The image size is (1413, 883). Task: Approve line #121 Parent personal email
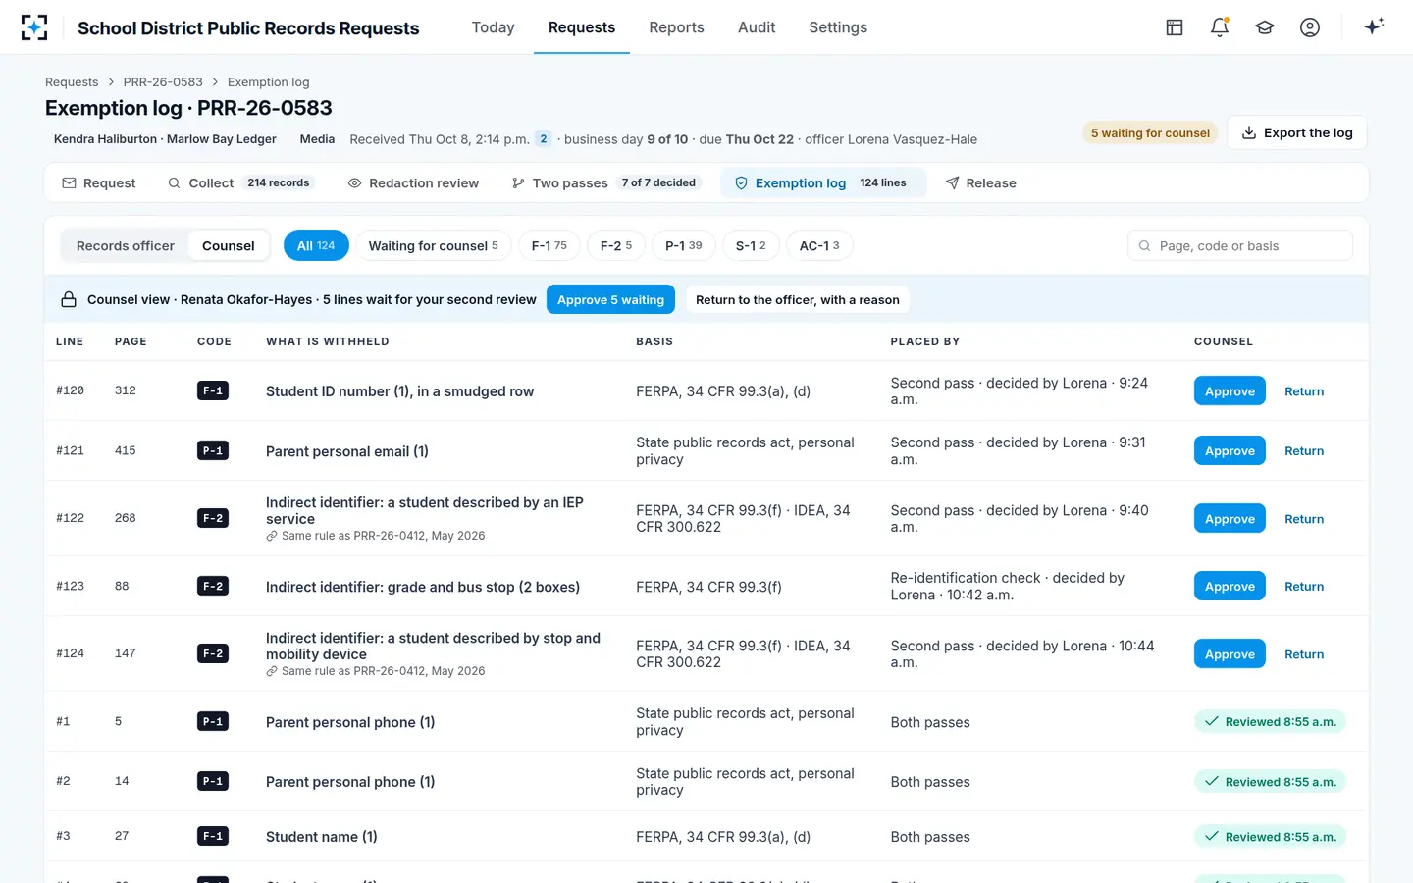coord(1230,451)
